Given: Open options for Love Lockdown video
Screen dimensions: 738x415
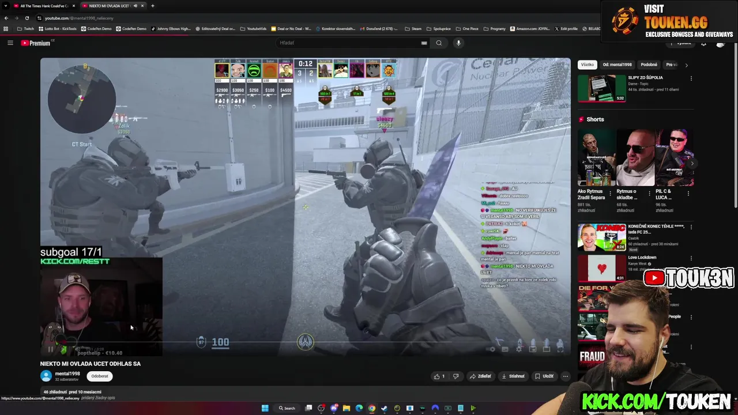Looking at the screenshot, I should coord(691,258).
